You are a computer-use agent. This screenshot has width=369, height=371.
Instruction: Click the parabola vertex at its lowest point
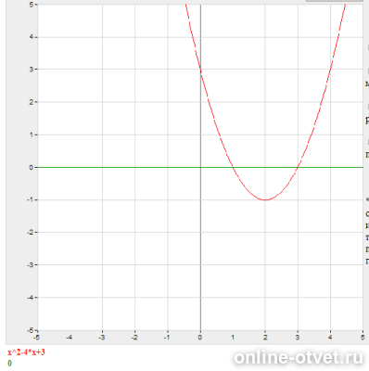[x=265, y=199]
